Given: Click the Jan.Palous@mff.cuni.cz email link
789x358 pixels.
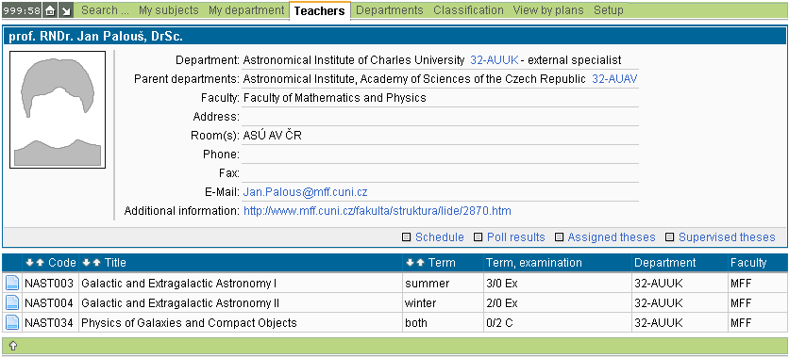Looking at the screenshot, I should coord(306,192).
